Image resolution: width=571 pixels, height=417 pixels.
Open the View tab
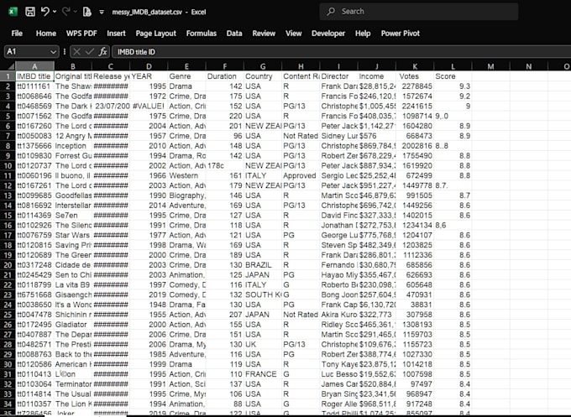point(294,34)
